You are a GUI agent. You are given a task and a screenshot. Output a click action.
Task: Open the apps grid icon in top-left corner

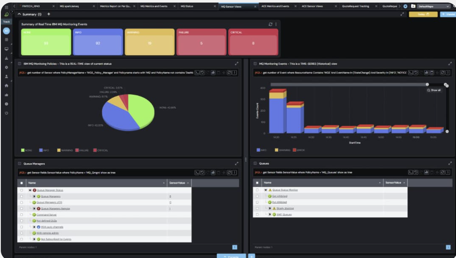(6, 7)
